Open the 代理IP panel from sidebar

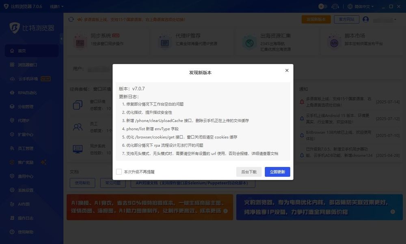coord(22,120)
